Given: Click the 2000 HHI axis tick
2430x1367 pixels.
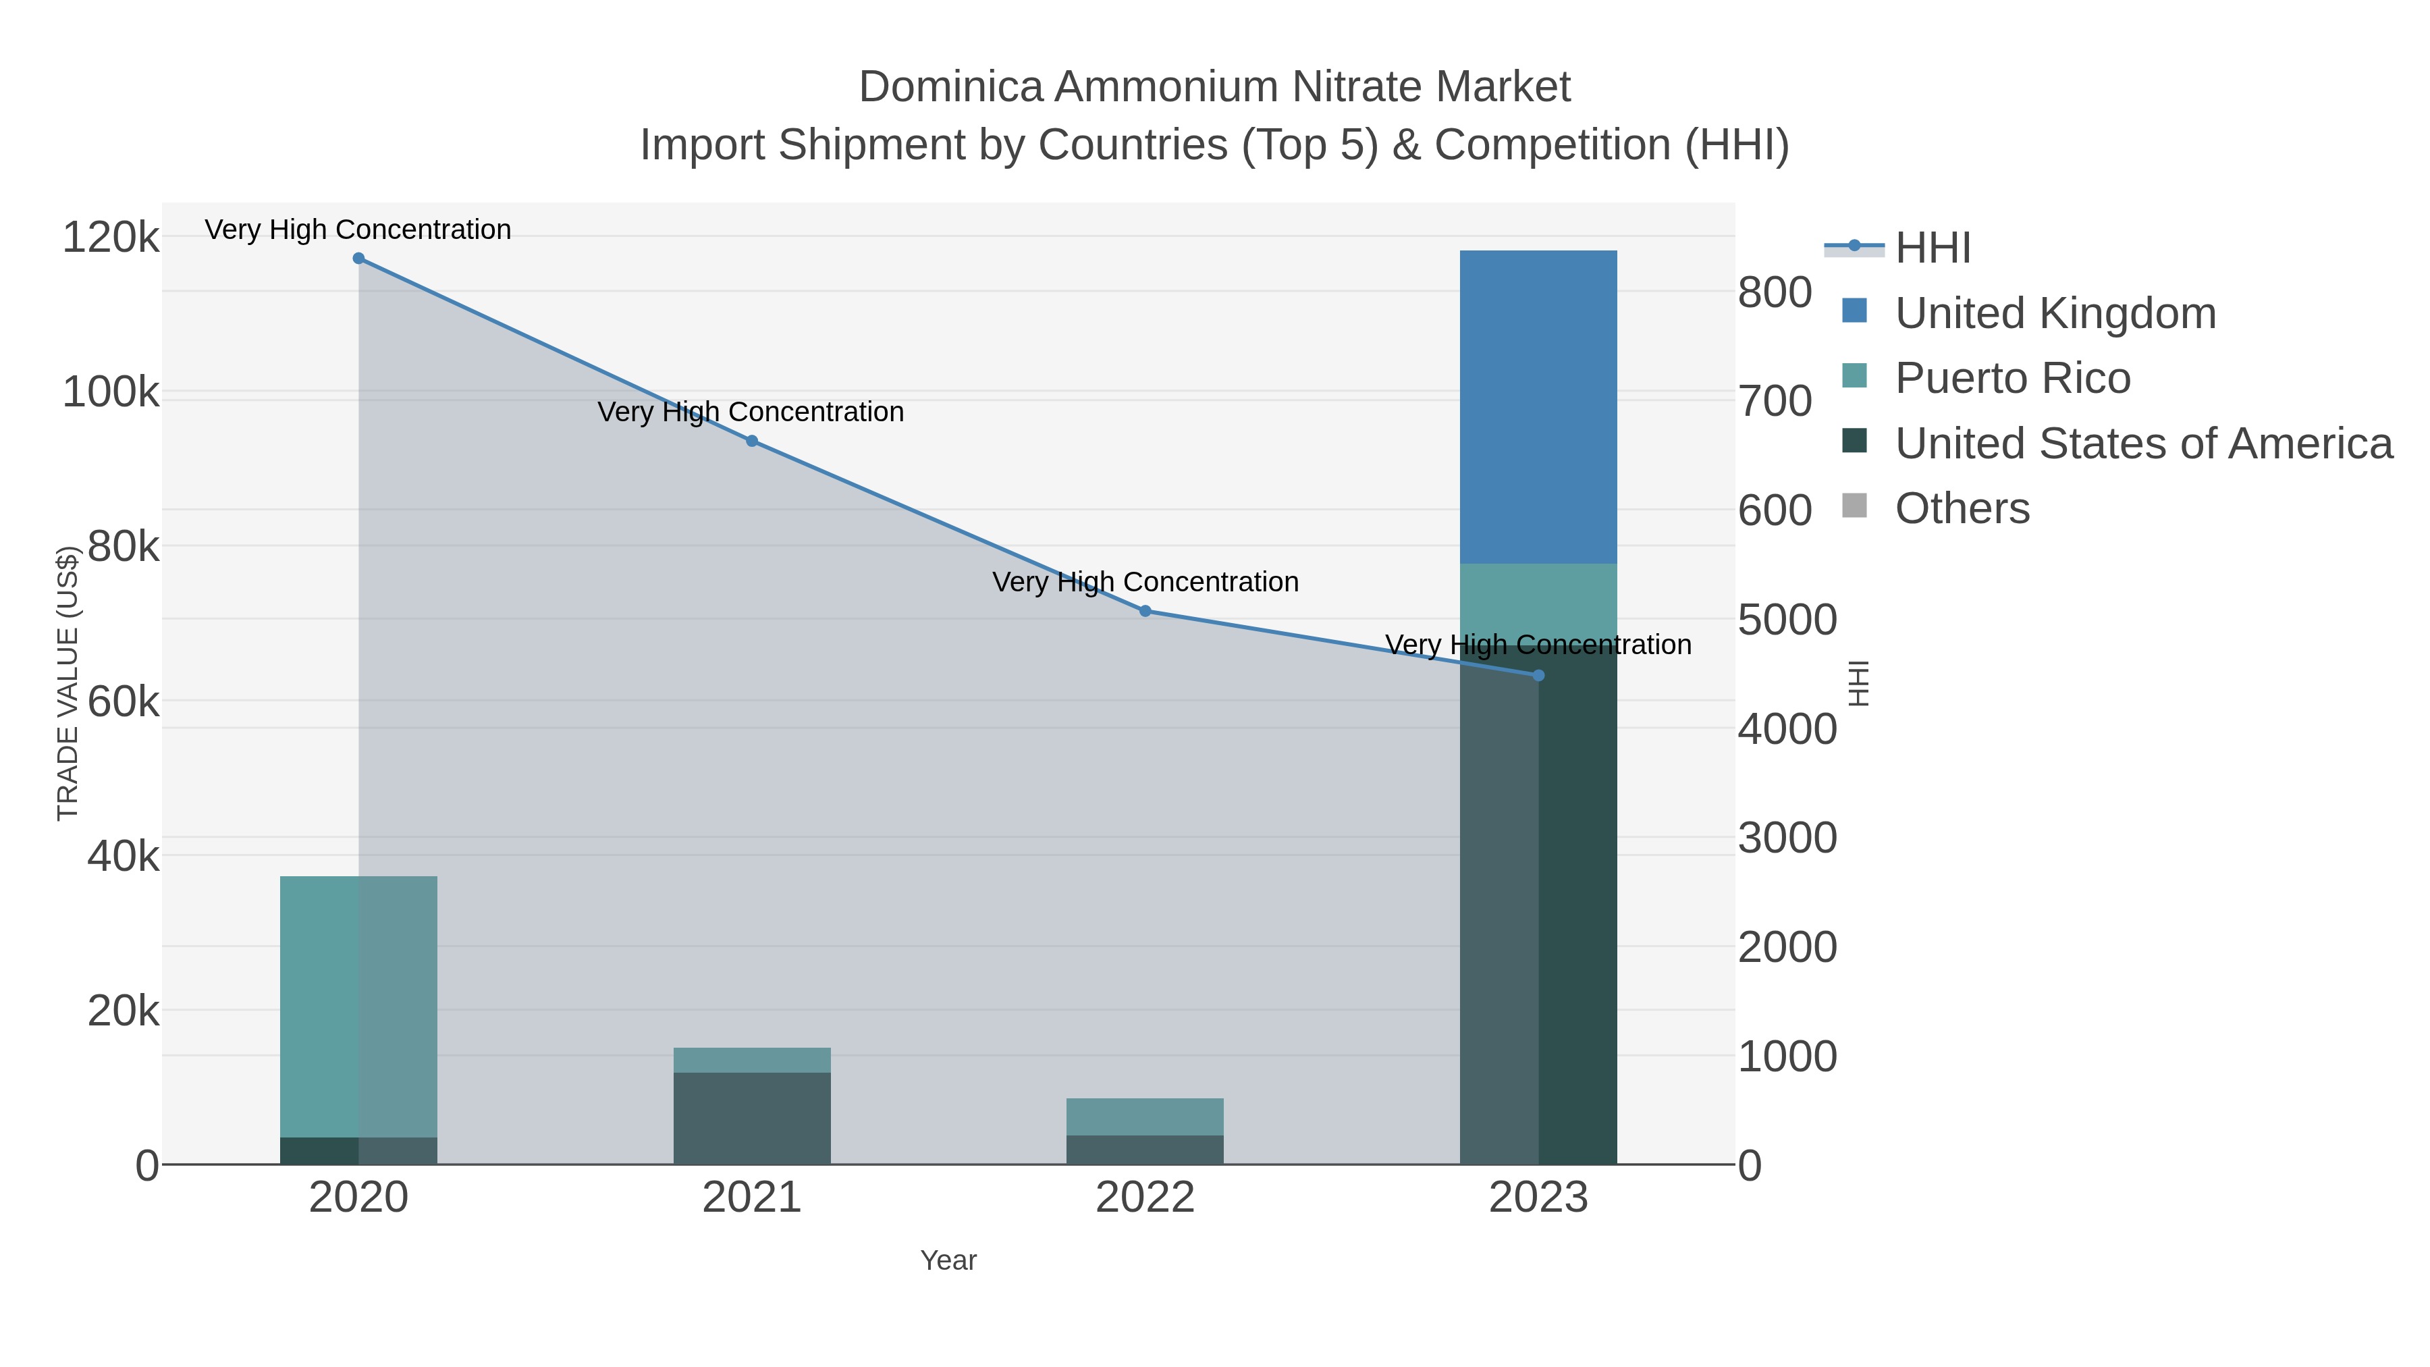Looking at the screenshot, I should pyautogui.click(x=1787, y=947).
